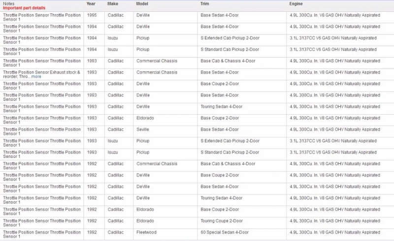Click the 'Touring Coupe 2-Door' trim cell
Image resolution: width=394 pixels, height=241 pixels.
coord(222,221)
